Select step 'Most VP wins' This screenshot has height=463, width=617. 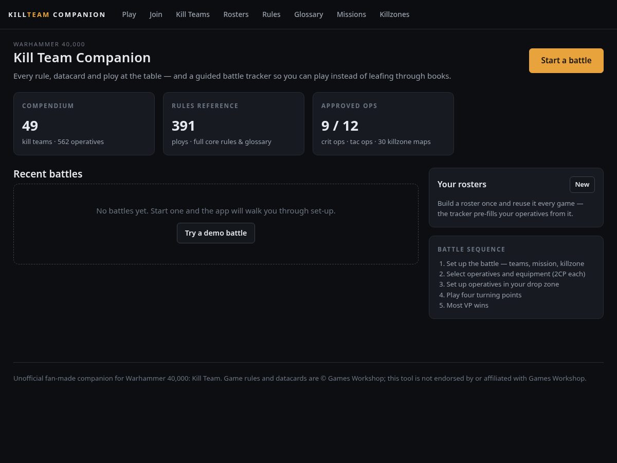(x=467, y=305)
